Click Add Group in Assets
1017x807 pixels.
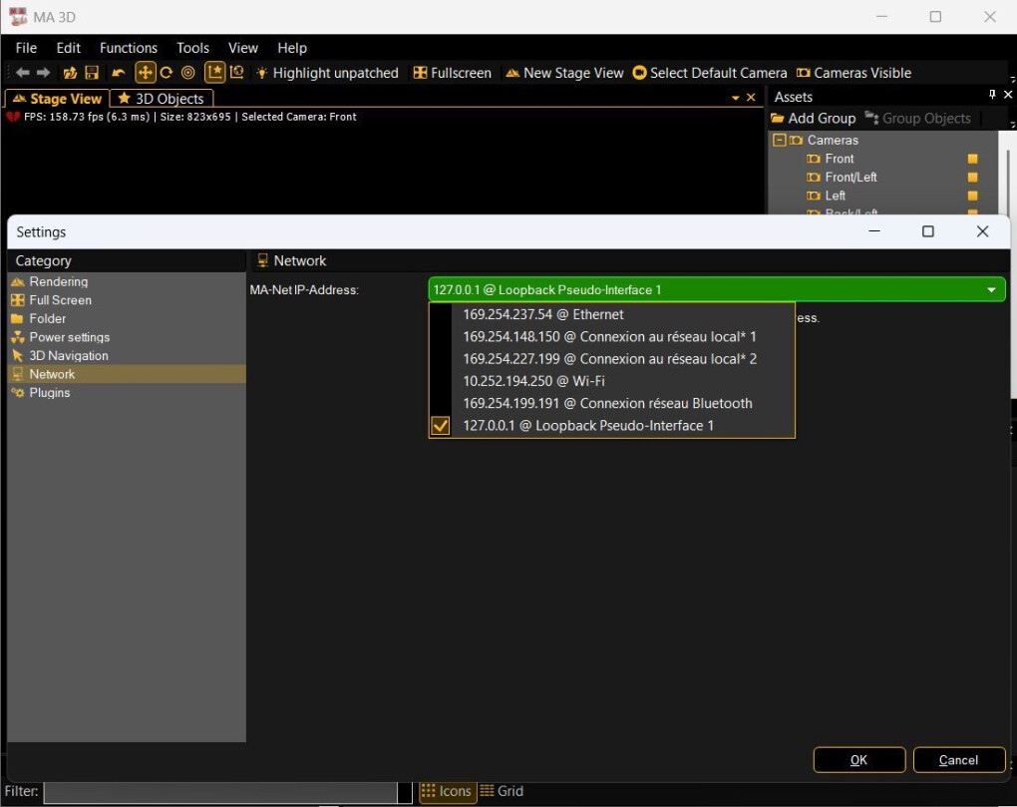tap(814, 118)
